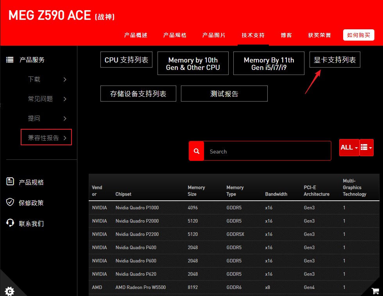Select the AMD Radeon Pro W5500 row
The height and width of the screenshot is (296, 383).
234,287
